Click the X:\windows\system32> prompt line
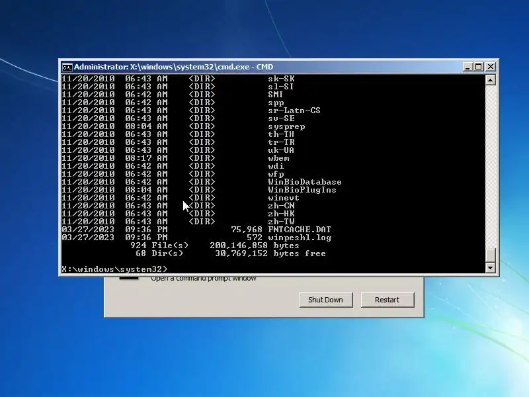The image size is (529, 397). (114, 269)
